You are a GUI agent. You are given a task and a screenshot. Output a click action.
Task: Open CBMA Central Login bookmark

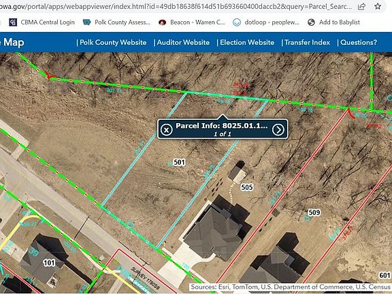pyautogui.click(x=42, y=22)
